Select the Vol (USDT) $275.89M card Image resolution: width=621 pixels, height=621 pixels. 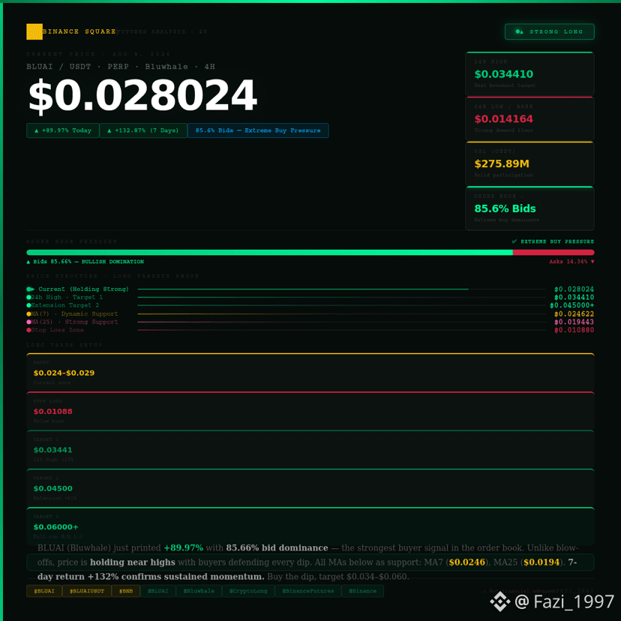pyautogui.click(x=529, y=163)
